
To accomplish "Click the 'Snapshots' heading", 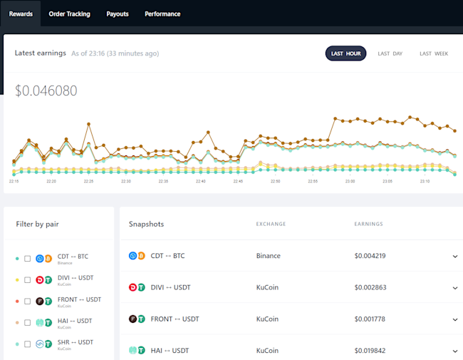I will point(146,224).
